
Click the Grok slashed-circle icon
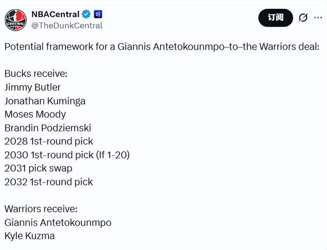tap(303, 18)
